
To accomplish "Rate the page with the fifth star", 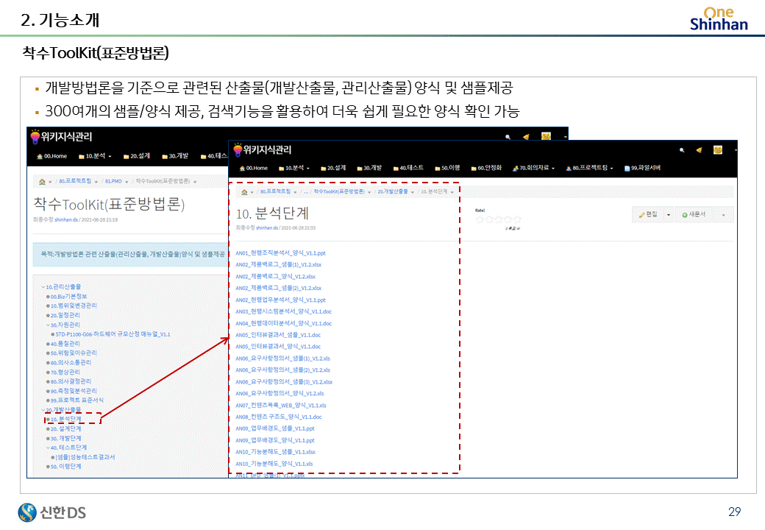I will pyautogui.click(x=517, y=219).
